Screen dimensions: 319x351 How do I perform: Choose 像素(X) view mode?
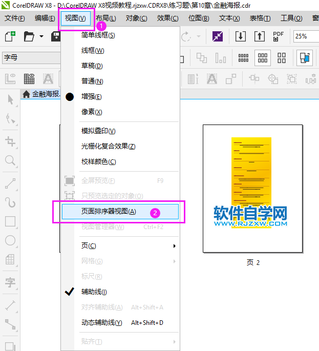(x=120, y=112)
